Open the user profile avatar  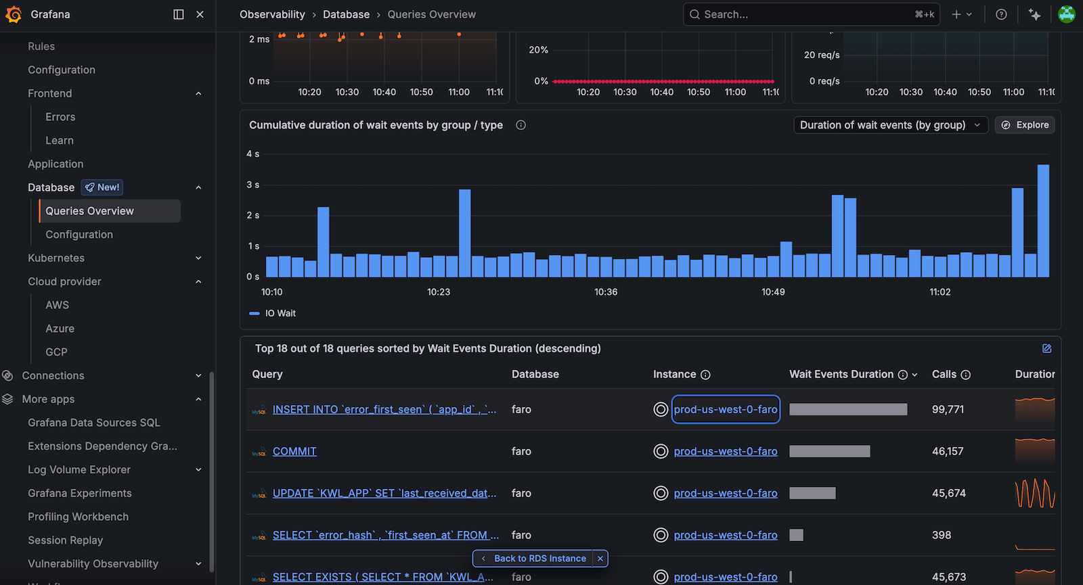coord(1066,14)
